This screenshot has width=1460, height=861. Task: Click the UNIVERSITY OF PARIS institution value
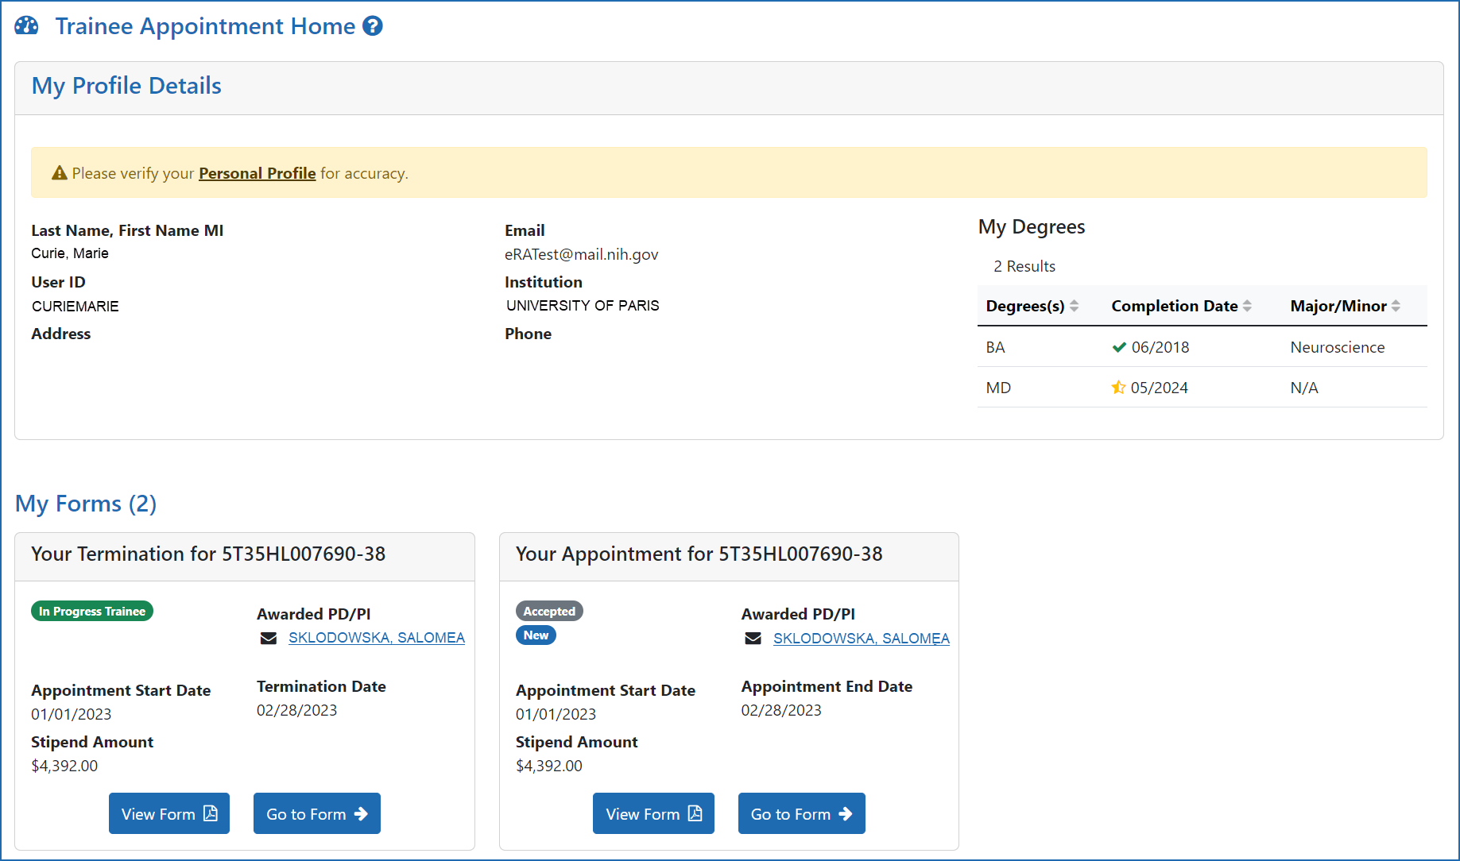583,305
